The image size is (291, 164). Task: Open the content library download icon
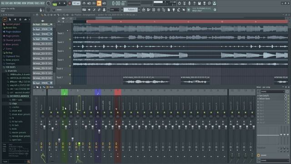[x=214, y=3]
